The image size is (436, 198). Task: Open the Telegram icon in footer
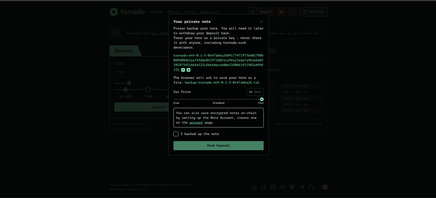pyautogui.click(x=302, y=187)
